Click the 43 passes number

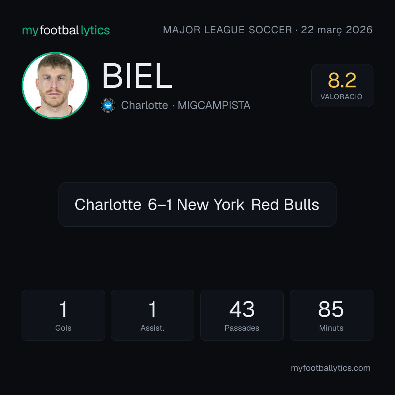[x=242, y=309]
